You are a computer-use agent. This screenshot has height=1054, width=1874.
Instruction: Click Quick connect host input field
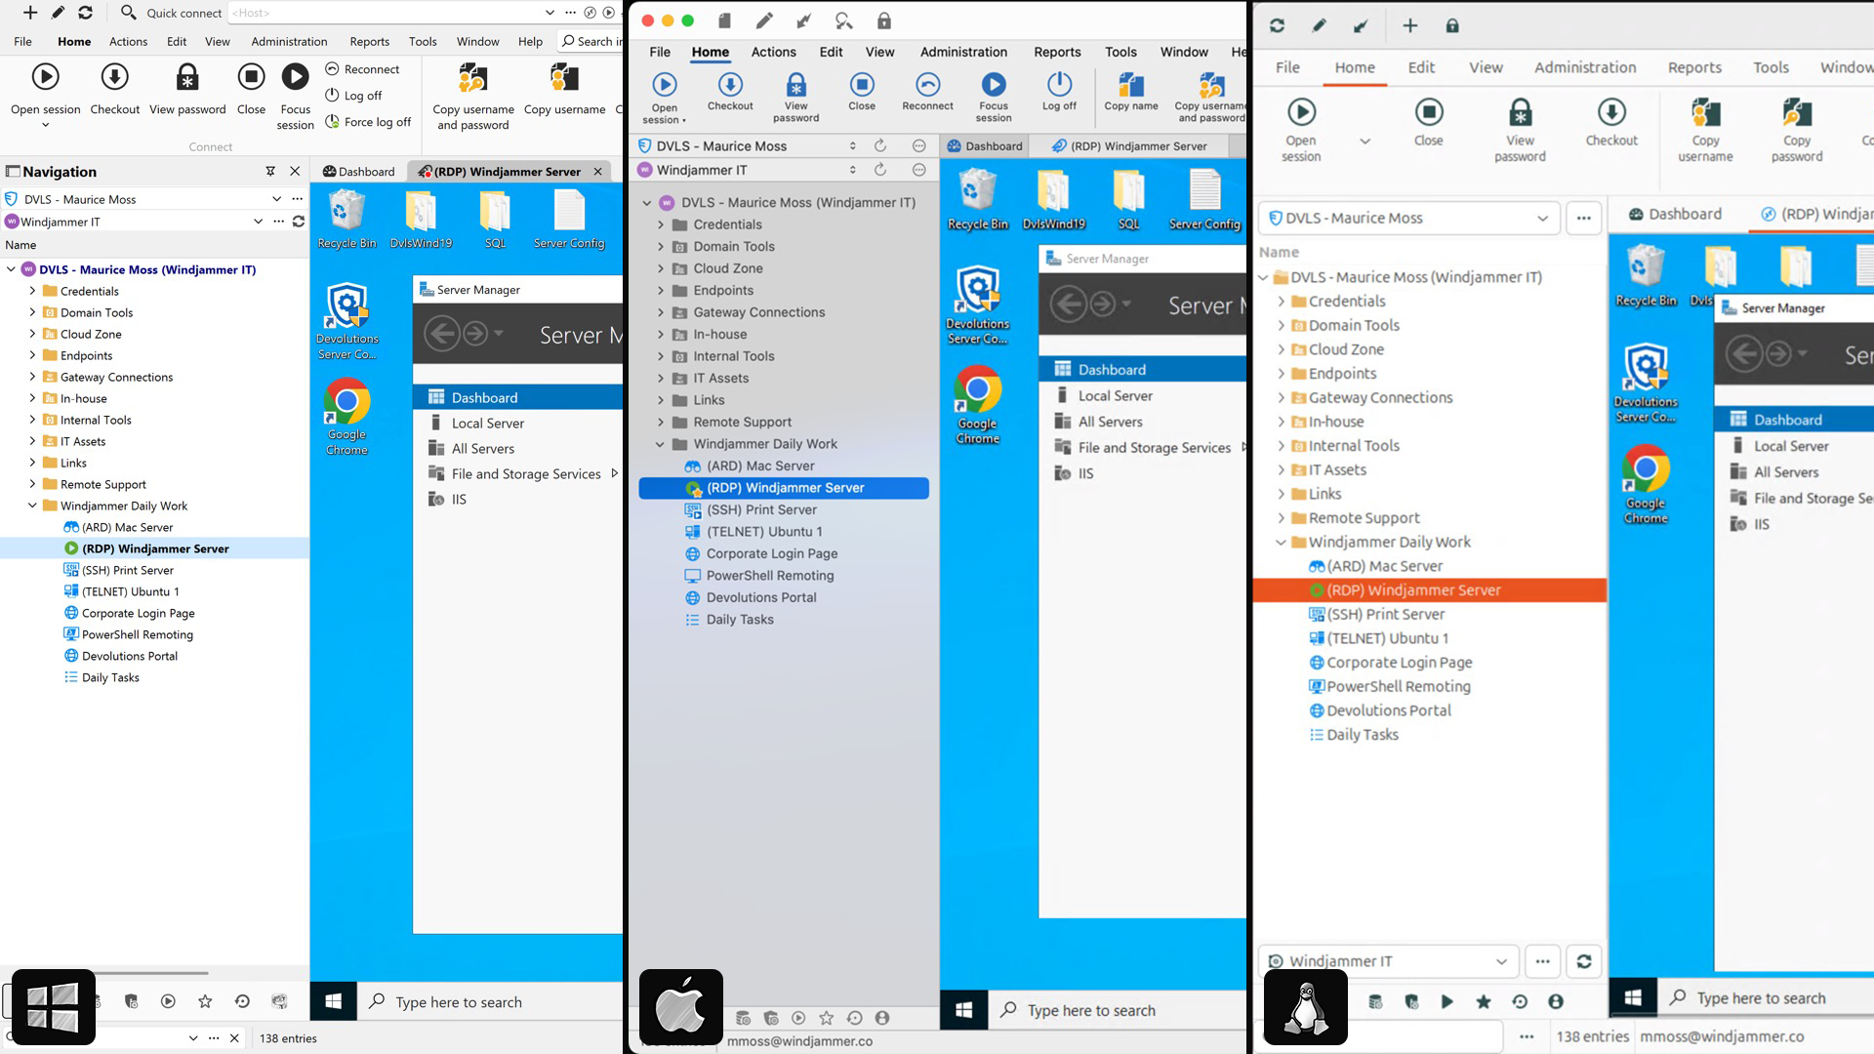coord(386,13)
